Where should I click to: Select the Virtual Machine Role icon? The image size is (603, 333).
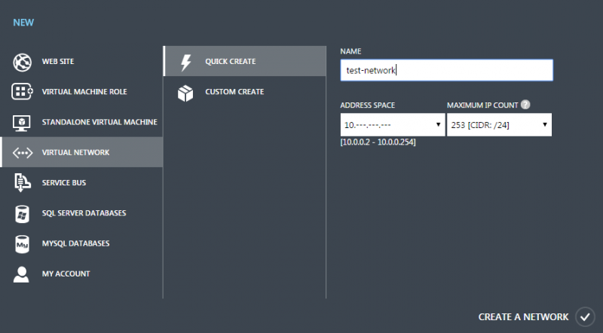[21, 92]
